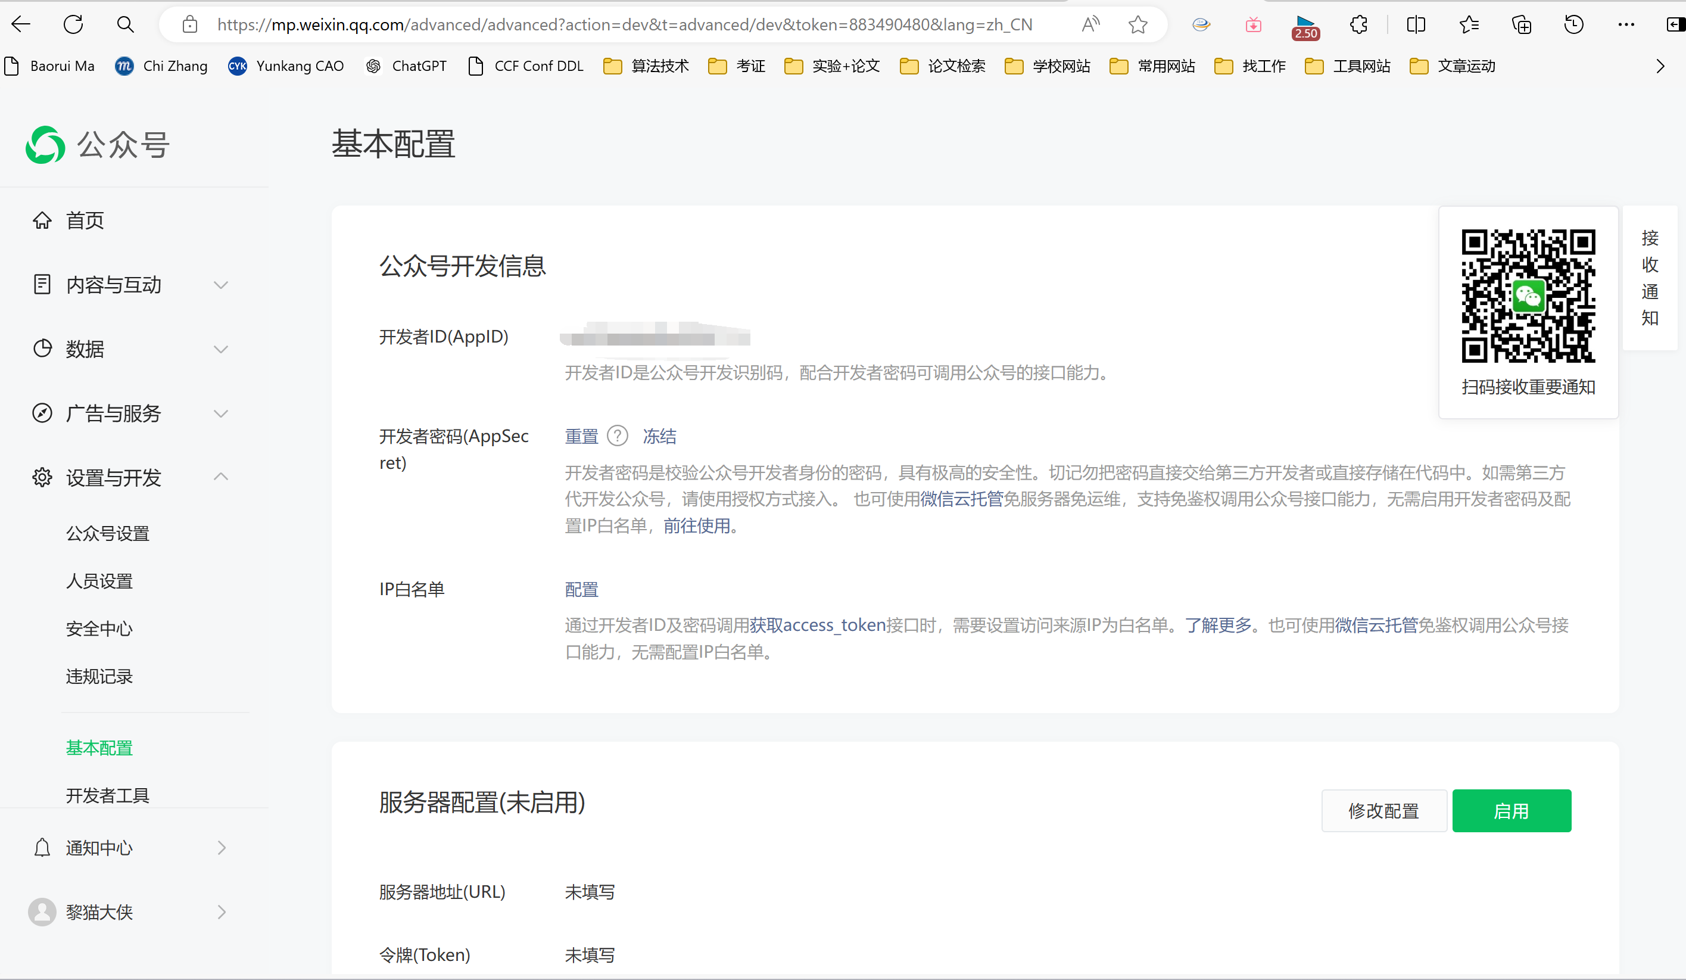
Task: Open 开发者工具 menu item
Action: click(x=107, y=795)
